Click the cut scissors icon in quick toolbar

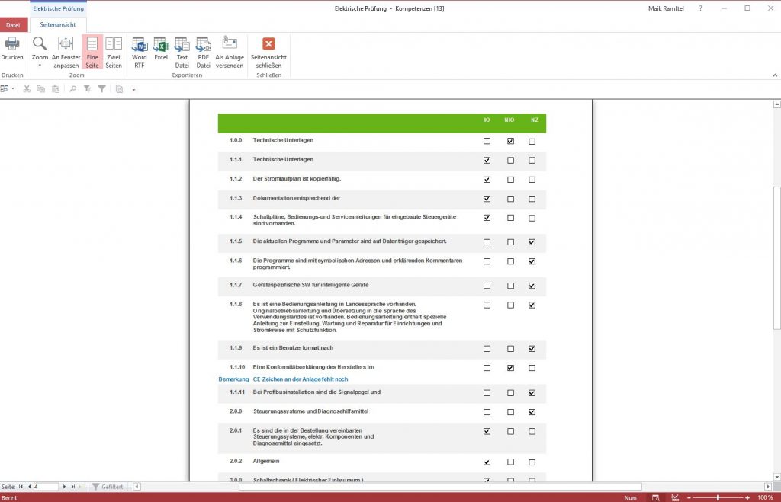click(27, 89)
